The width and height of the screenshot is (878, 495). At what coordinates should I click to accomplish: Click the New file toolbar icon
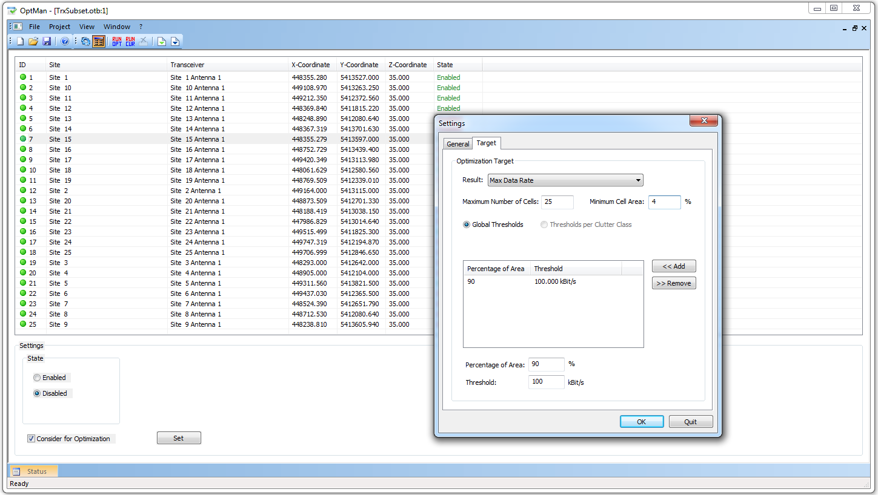tap(20, 42)
